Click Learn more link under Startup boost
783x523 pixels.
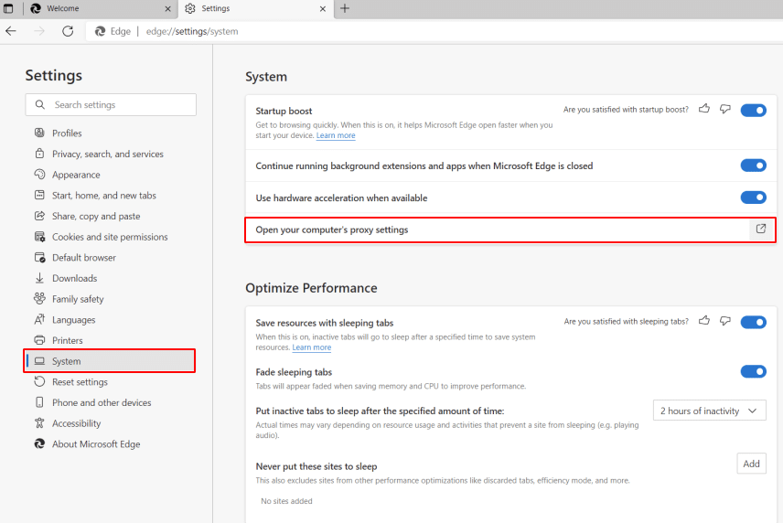tap(336, 135)
